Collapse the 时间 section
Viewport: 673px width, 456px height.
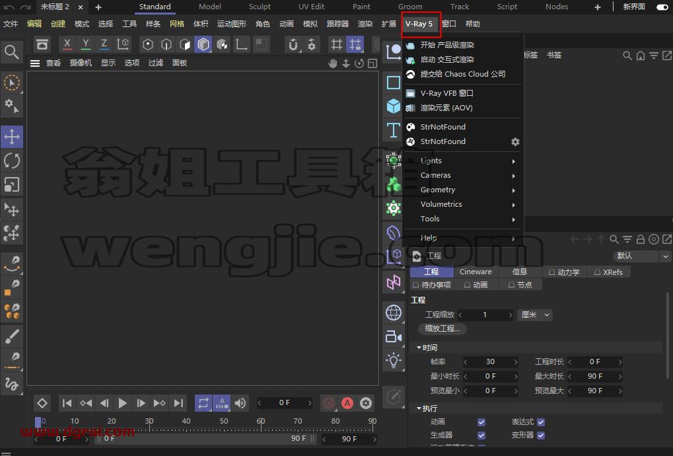click(419, 348)
